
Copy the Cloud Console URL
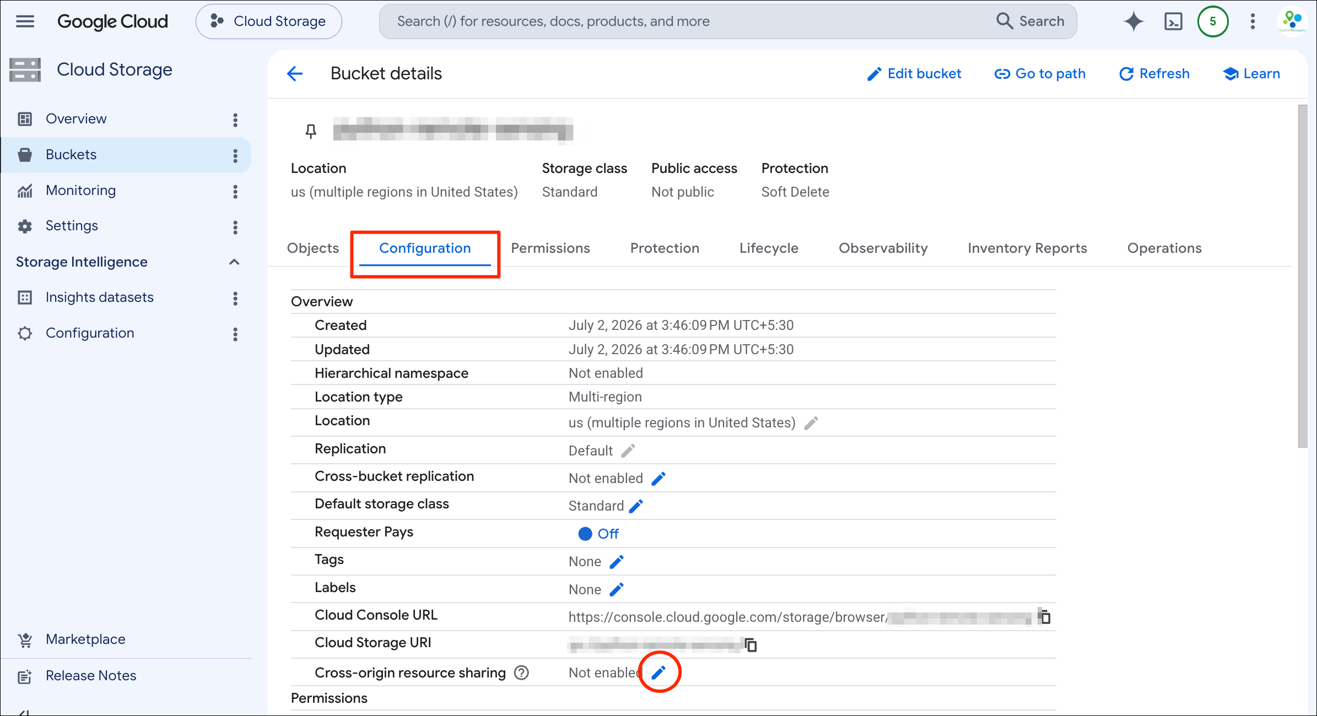1044,616
